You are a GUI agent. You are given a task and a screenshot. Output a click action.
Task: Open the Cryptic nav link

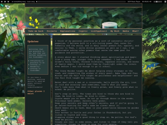pos(83,31)
